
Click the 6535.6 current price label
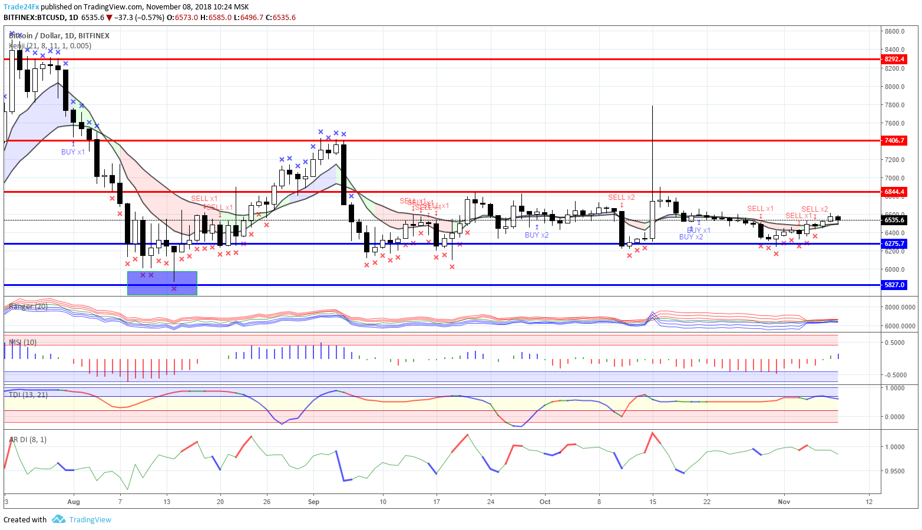tap(894, 220)
